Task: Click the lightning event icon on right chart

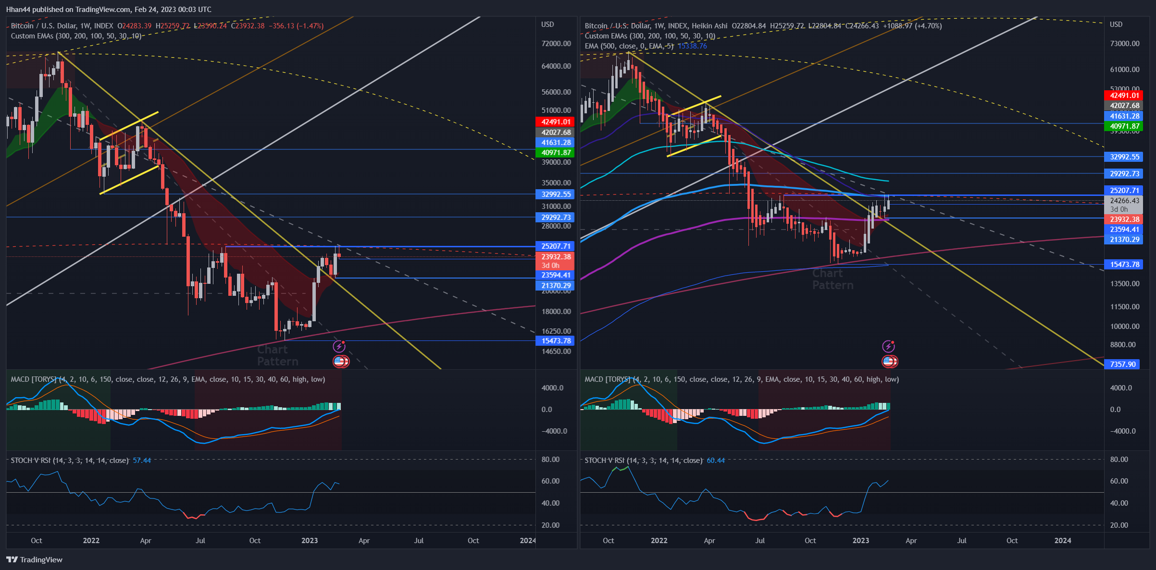Action: (x=889, y=346)
